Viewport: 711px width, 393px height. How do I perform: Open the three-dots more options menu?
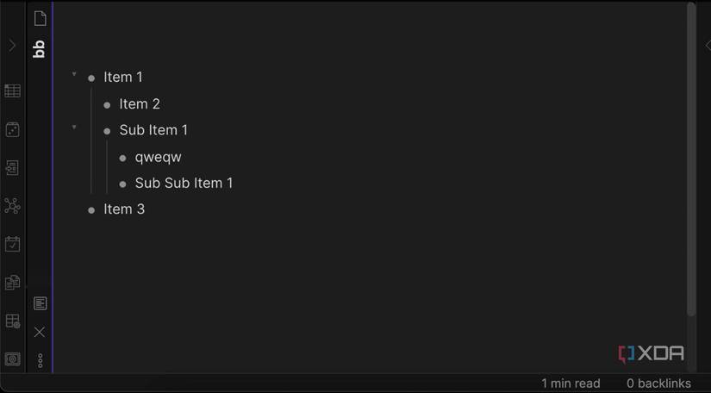pyautogui.click(x=40, y=360)
